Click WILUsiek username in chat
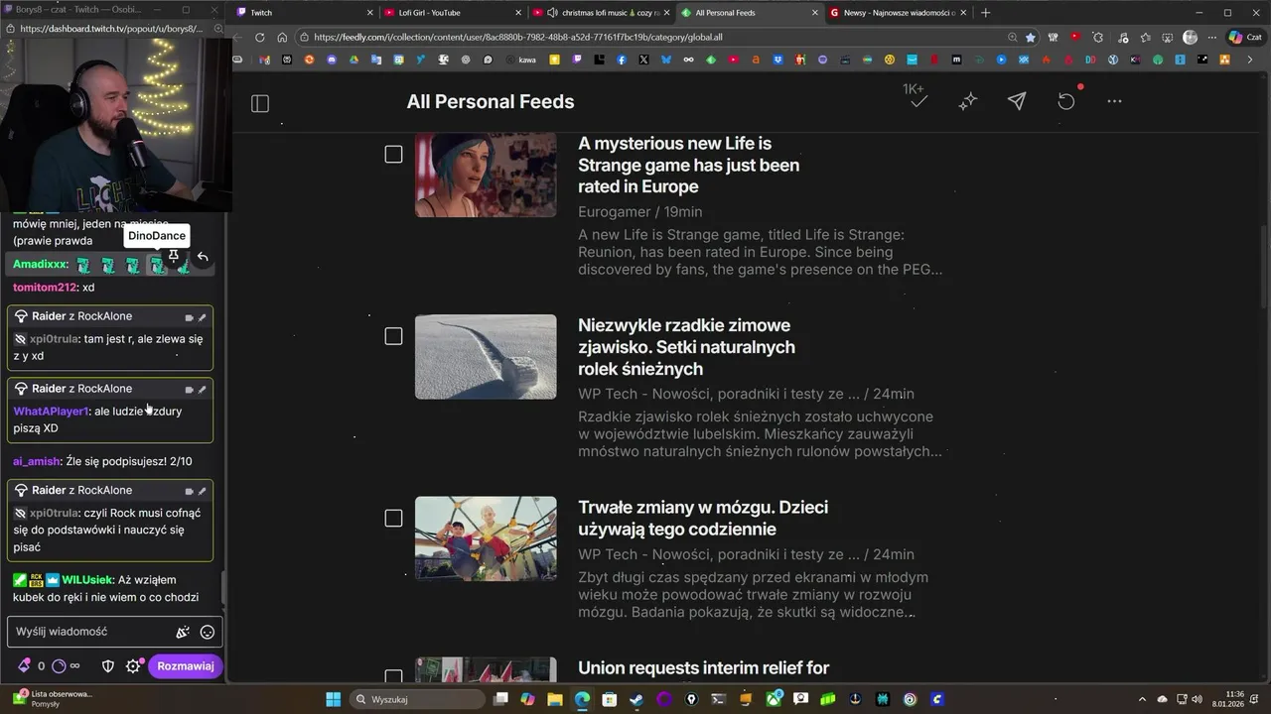 pos(87,580)
